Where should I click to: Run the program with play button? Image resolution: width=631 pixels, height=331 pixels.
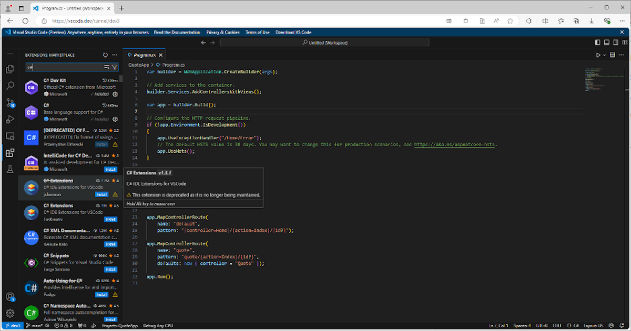[x=598, y=55]
